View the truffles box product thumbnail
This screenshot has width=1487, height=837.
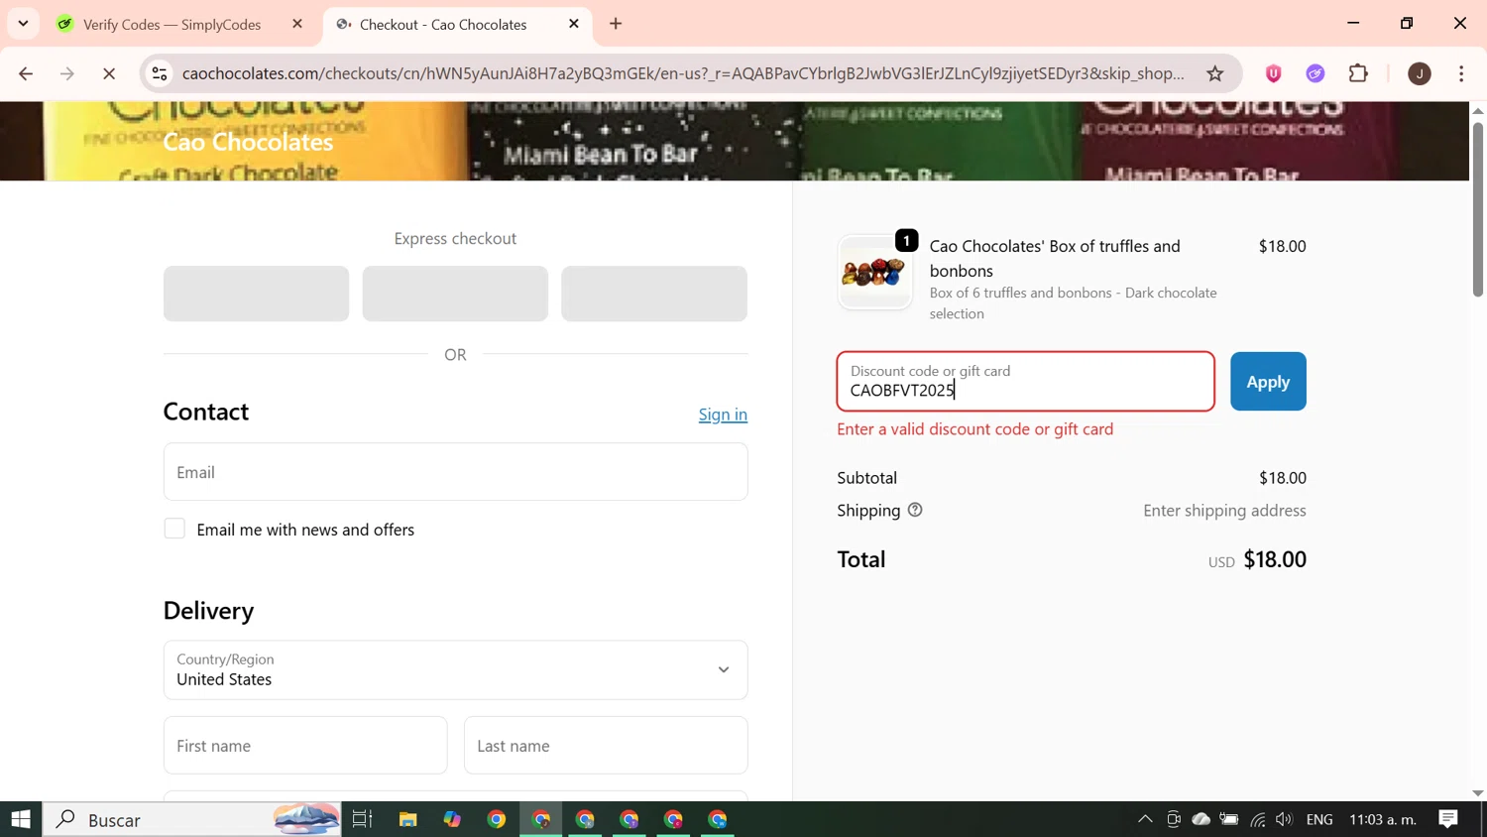click(874, 273)
